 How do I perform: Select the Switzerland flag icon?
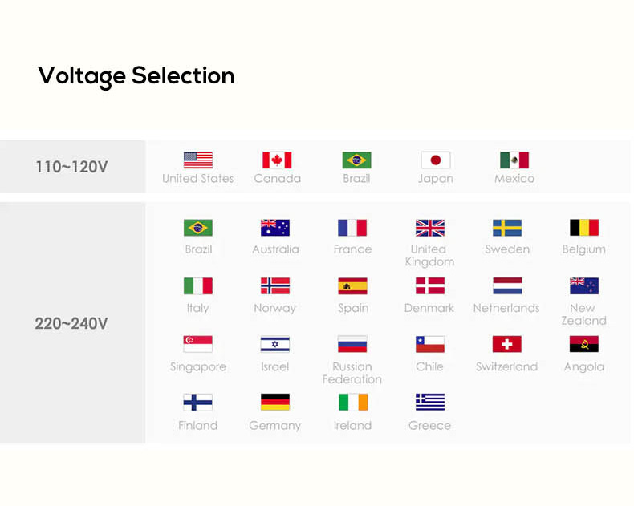507,344
